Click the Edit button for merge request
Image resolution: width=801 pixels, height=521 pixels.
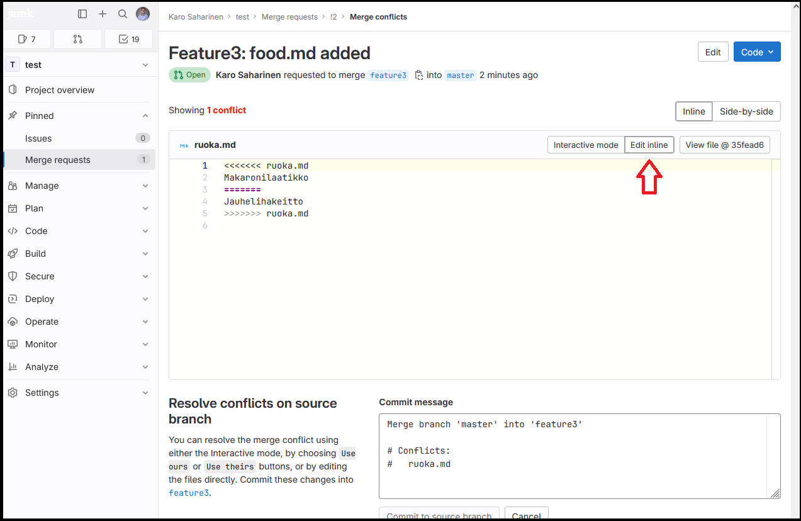pyautogui.click(x=713, y=52)
